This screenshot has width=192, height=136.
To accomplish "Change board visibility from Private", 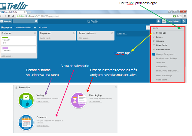I will point(43,28).
